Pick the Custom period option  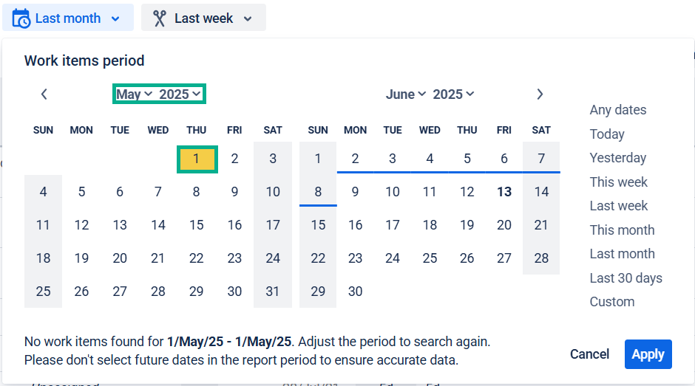[x=611, y=302]
